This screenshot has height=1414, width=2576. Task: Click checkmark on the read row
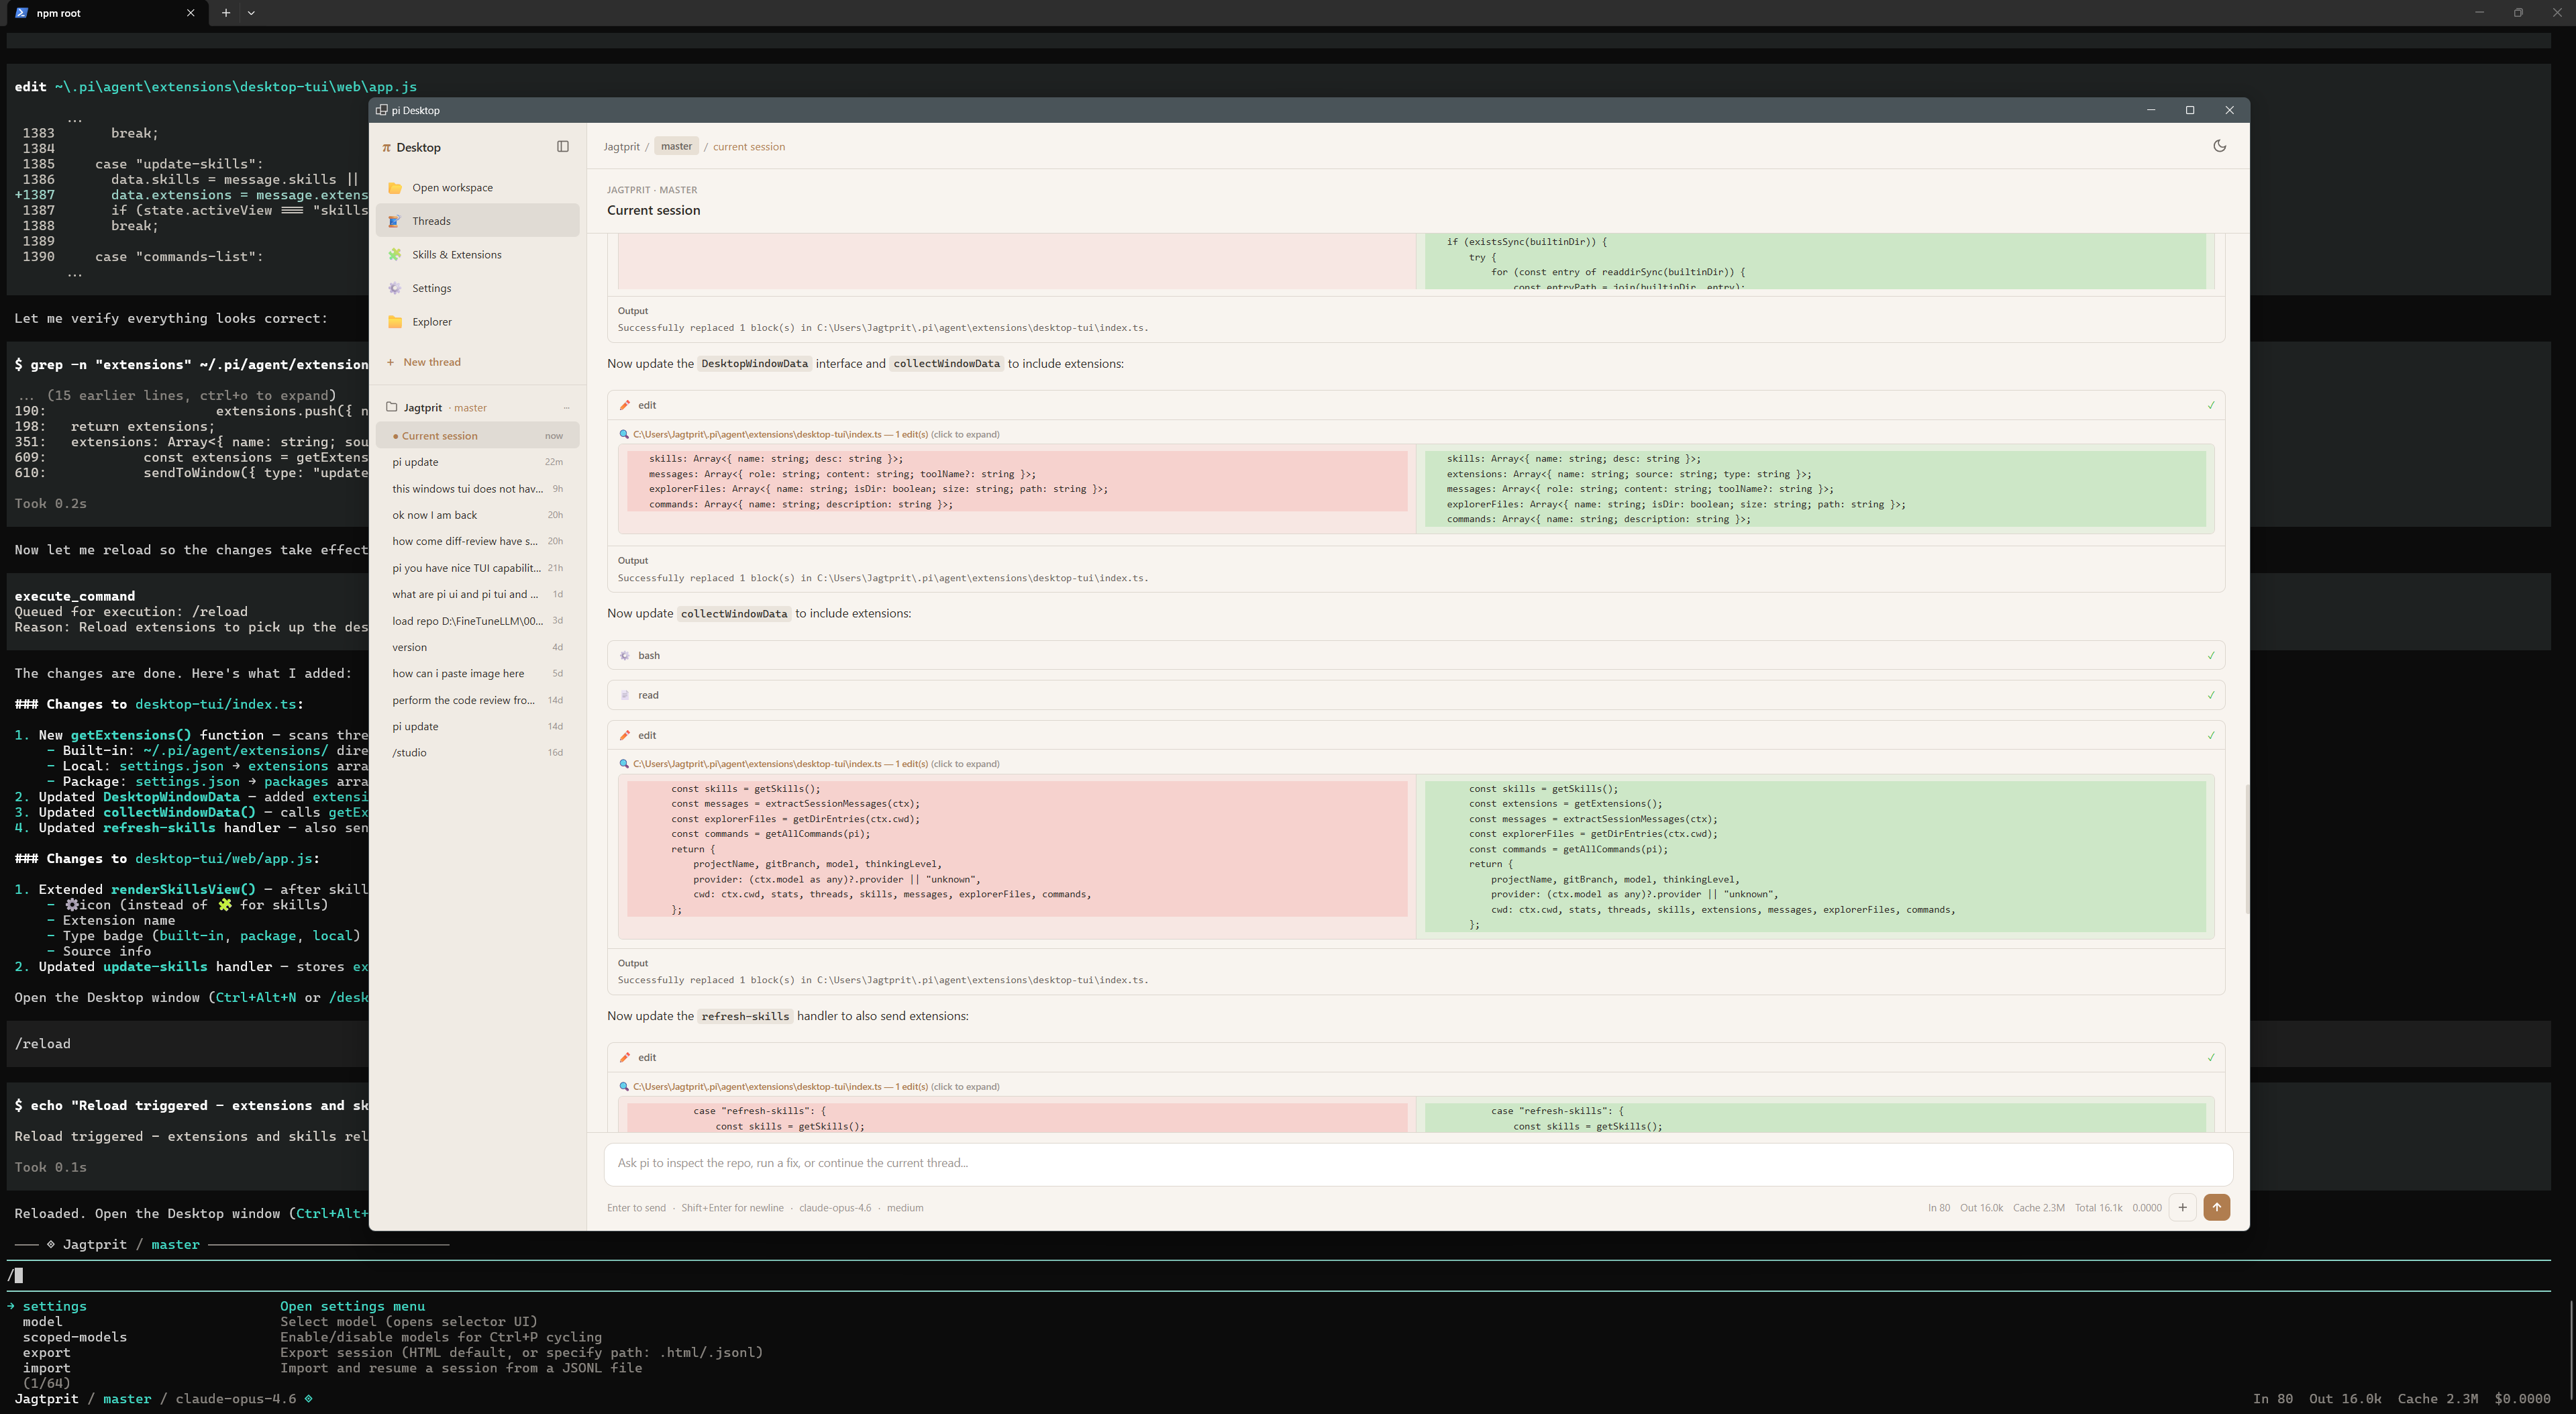click(x=2210, y=695)
